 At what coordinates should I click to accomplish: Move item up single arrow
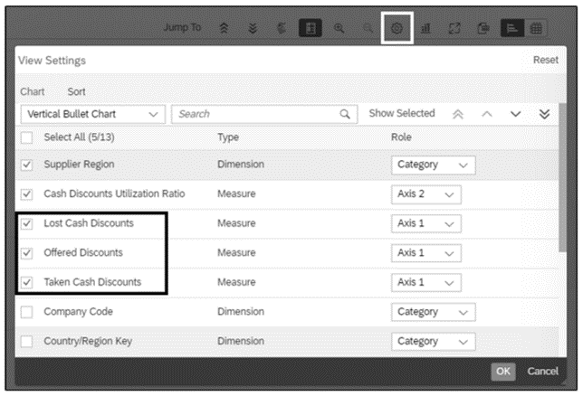pyautogui.click(x=487, y=114)
